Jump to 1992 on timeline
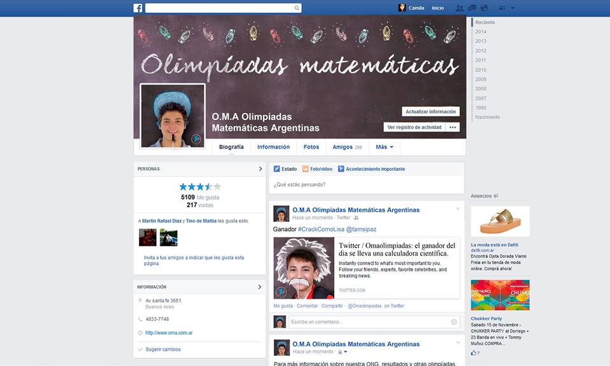This screenshot has width=610, height=366. click(x=481, y=108)
